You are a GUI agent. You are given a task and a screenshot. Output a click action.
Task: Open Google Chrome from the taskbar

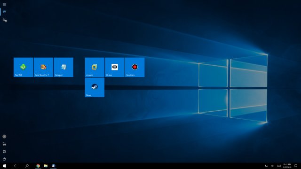[x=38, y=166]
